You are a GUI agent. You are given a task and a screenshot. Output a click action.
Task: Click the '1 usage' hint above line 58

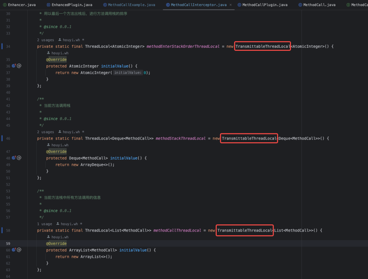coord(45,224)
